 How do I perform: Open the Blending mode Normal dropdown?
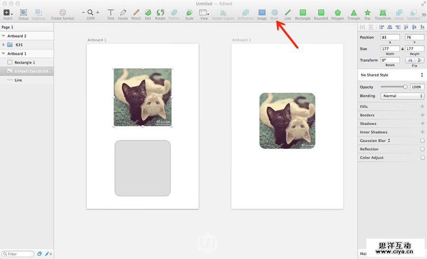point(402,96)
